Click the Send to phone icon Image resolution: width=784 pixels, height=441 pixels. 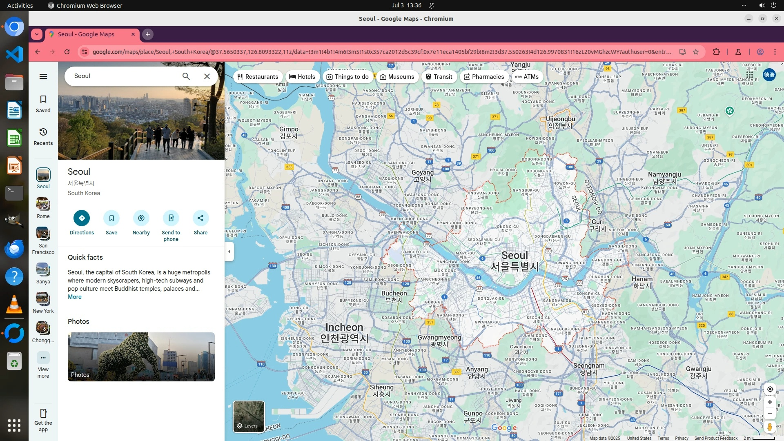(x=171, y=218)
